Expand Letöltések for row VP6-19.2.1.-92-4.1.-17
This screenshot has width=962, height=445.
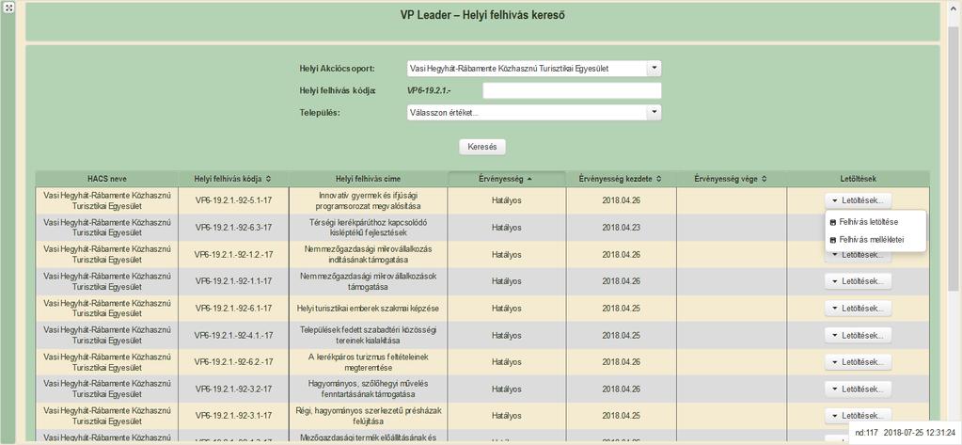tap(857, 335)
